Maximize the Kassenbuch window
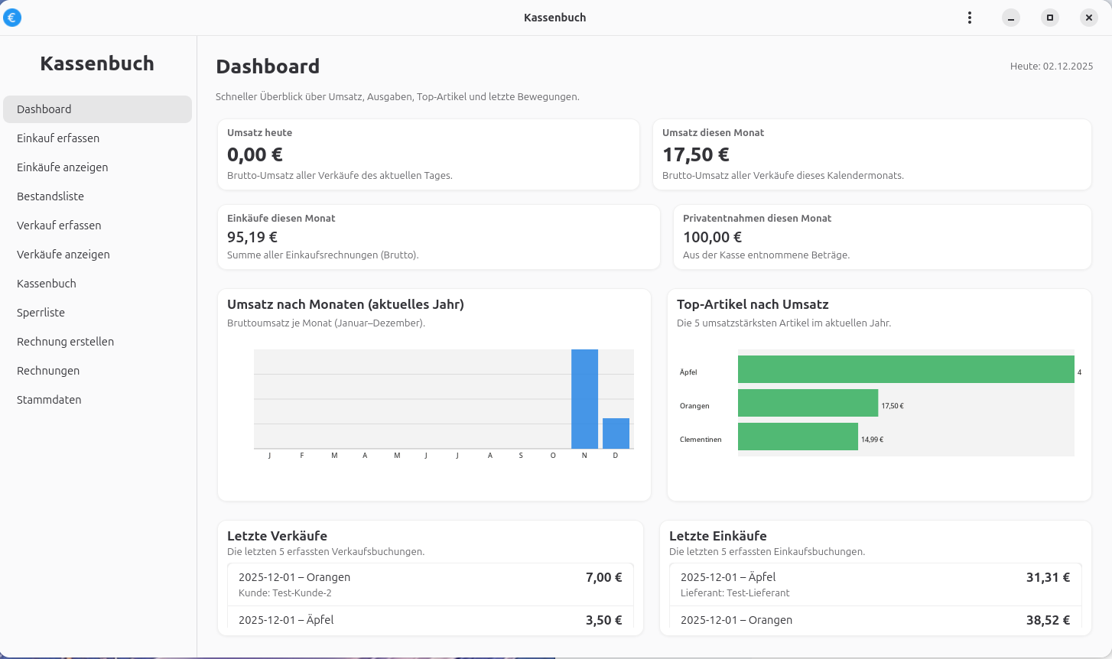 [1050, 18]
